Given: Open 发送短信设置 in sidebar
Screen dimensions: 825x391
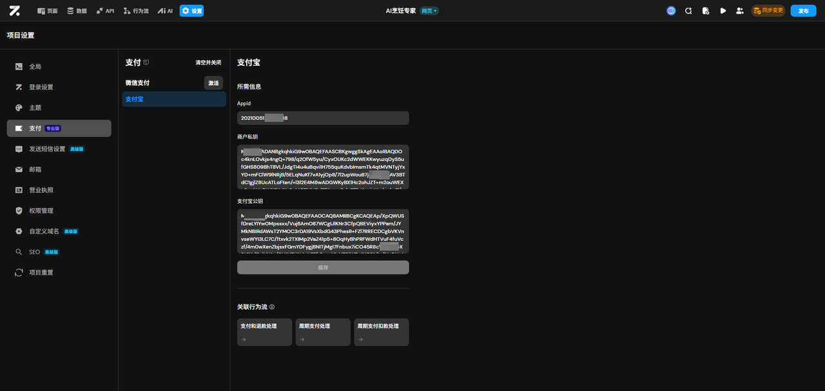Looking at the screenshot, I should tap(59, 149).
